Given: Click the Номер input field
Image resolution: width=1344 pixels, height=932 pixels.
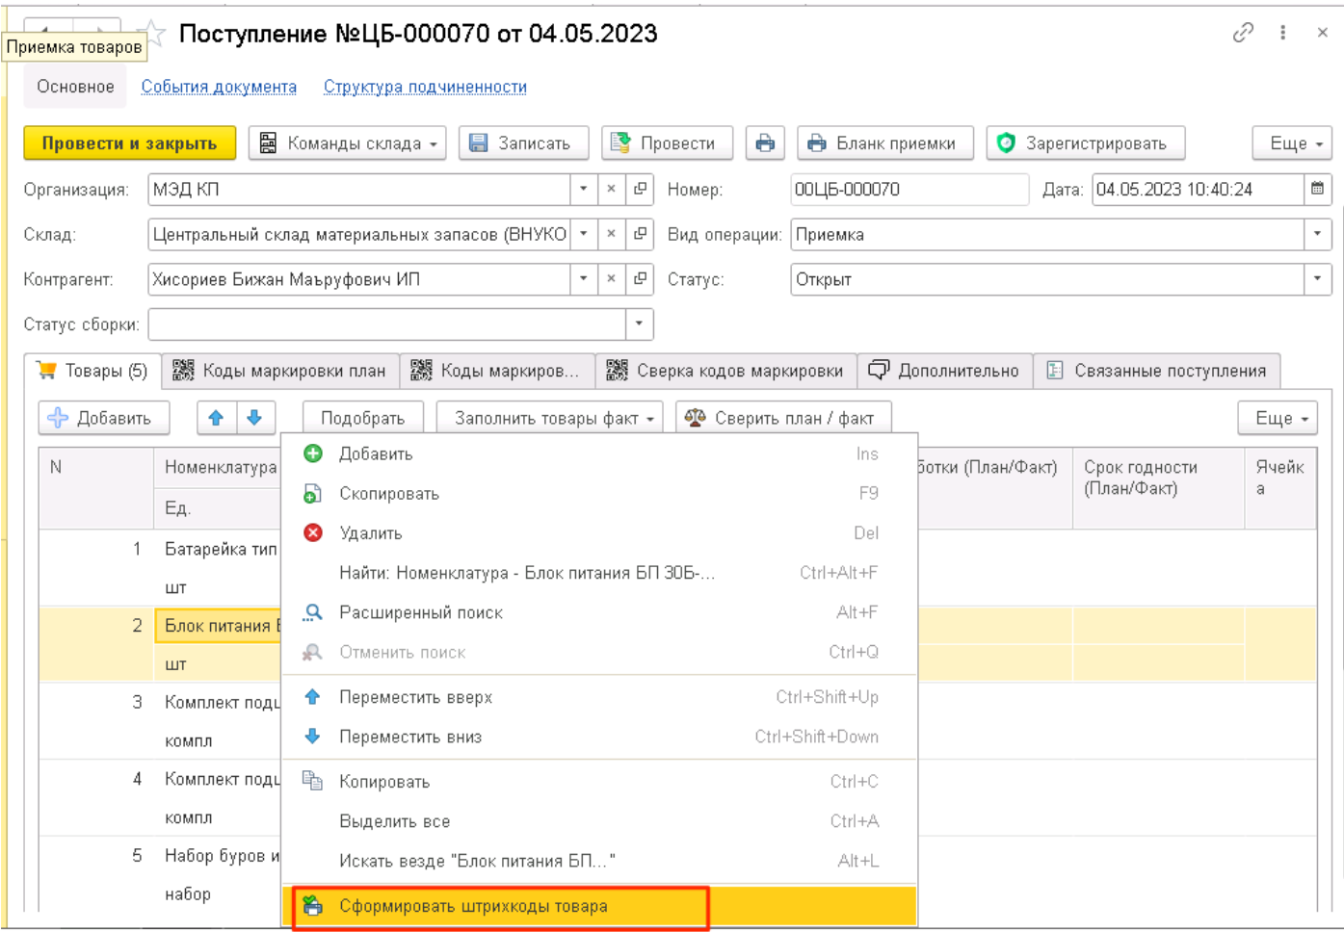Looking at the screenshot, I should tap(909, 190).
